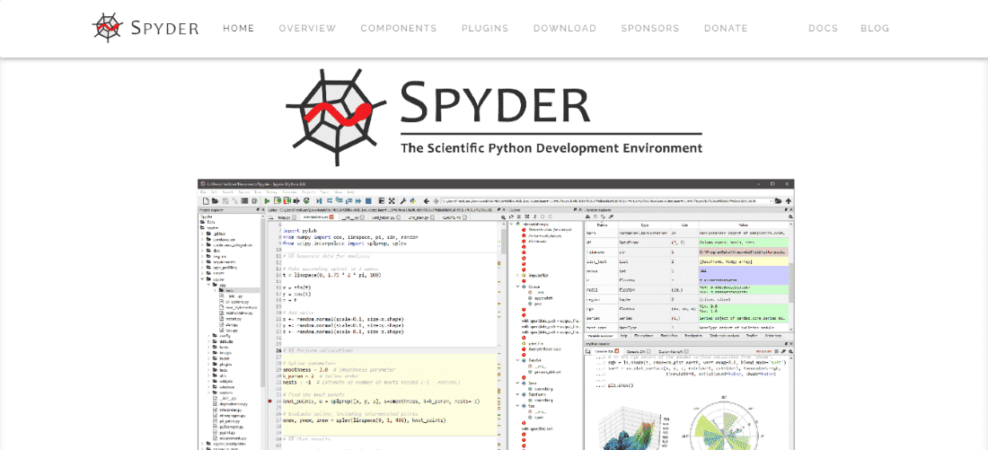The width and height of the screenshot is (988, 450).
Task: Open the PLUGINS nav link
Action: click(x=484, y=29)
